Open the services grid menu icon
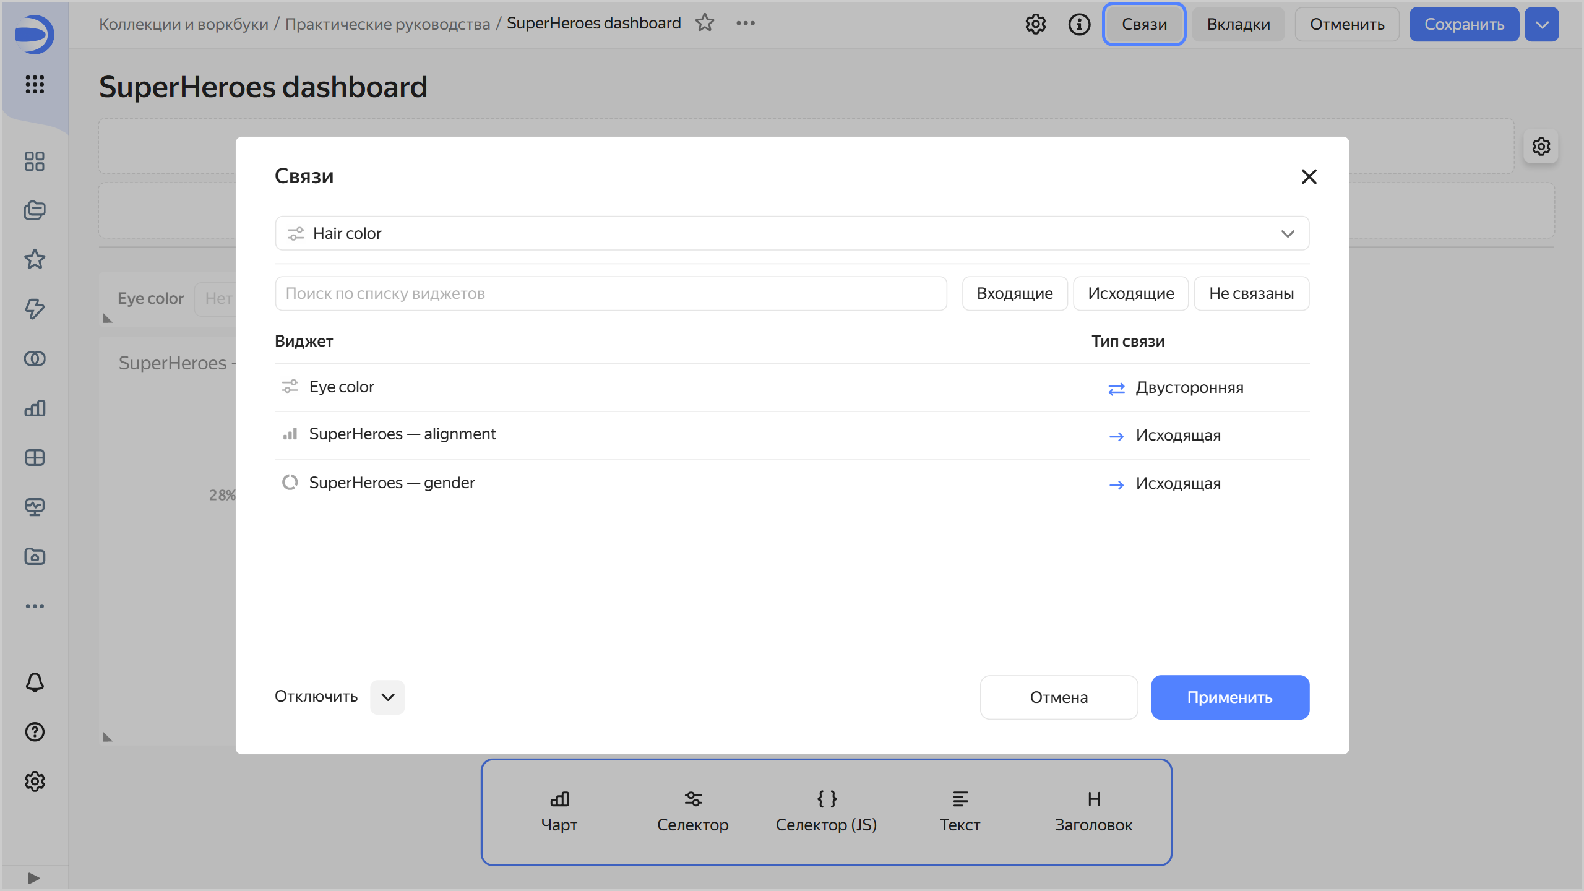The width and height of the screenshot is (1584, 891). click(x=35, y=84)
